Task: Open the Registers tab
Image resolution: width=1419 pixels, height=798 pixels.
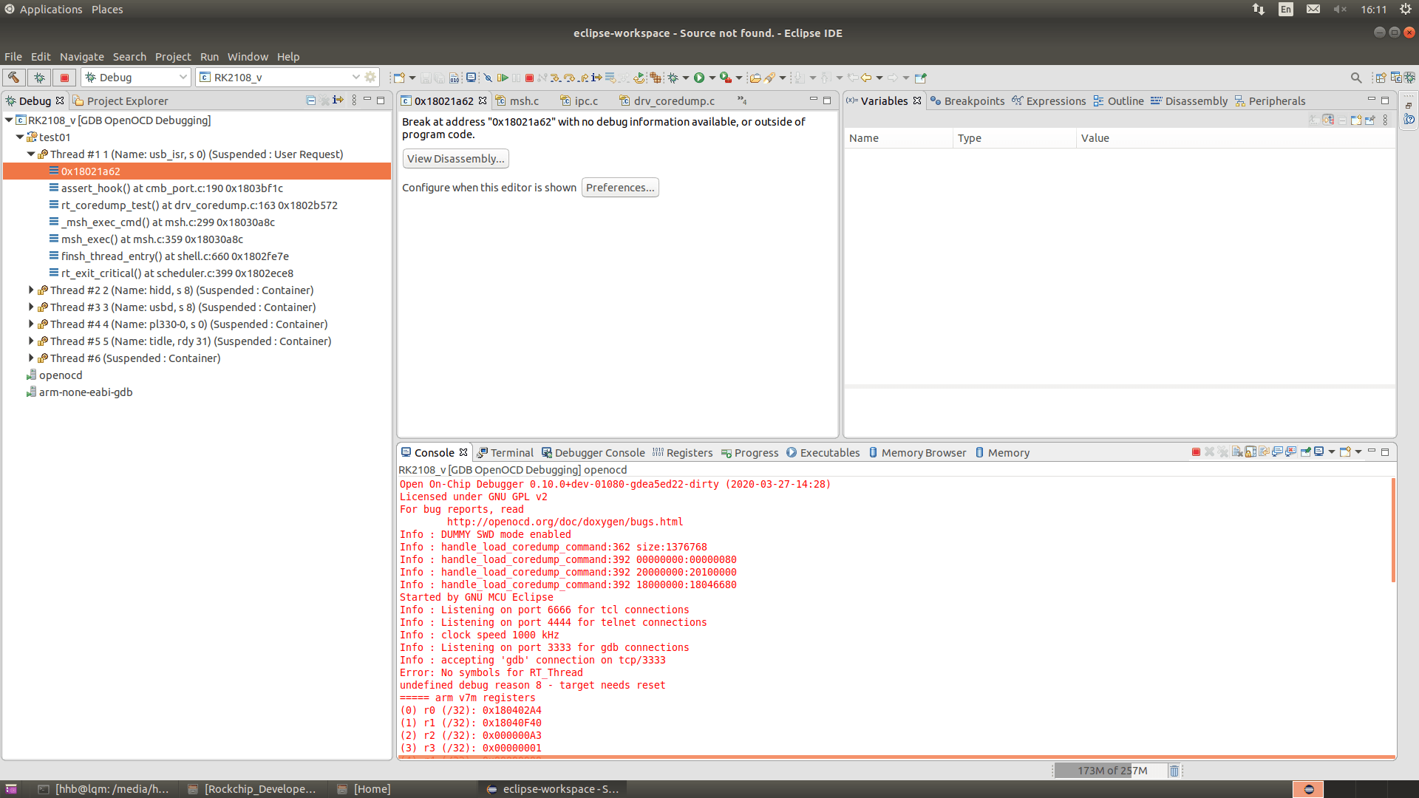Action: [682, 452]
